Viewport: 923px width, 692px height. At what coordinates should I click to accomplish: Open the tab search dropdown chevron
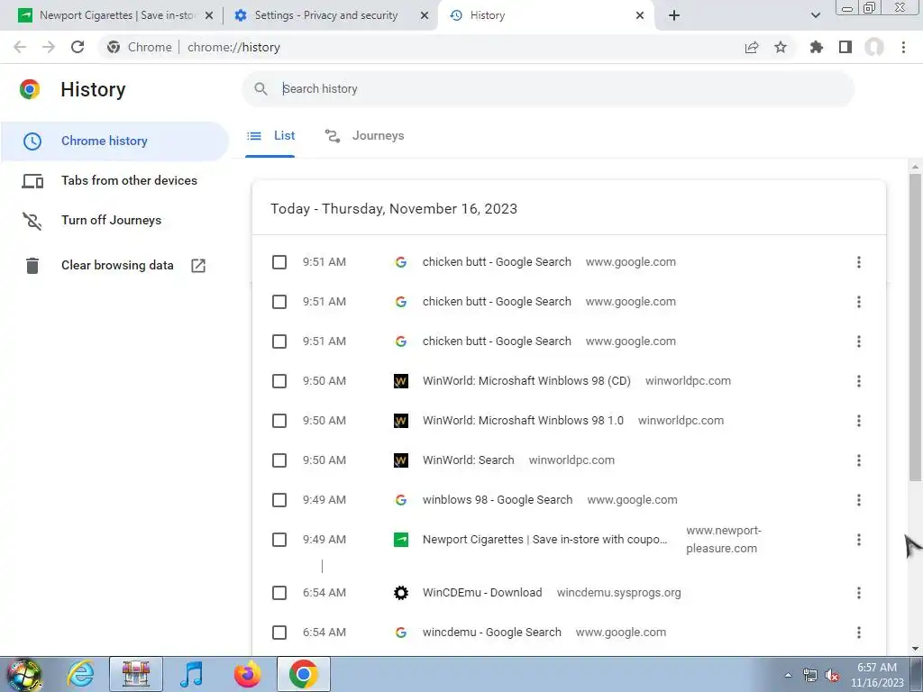816,15
